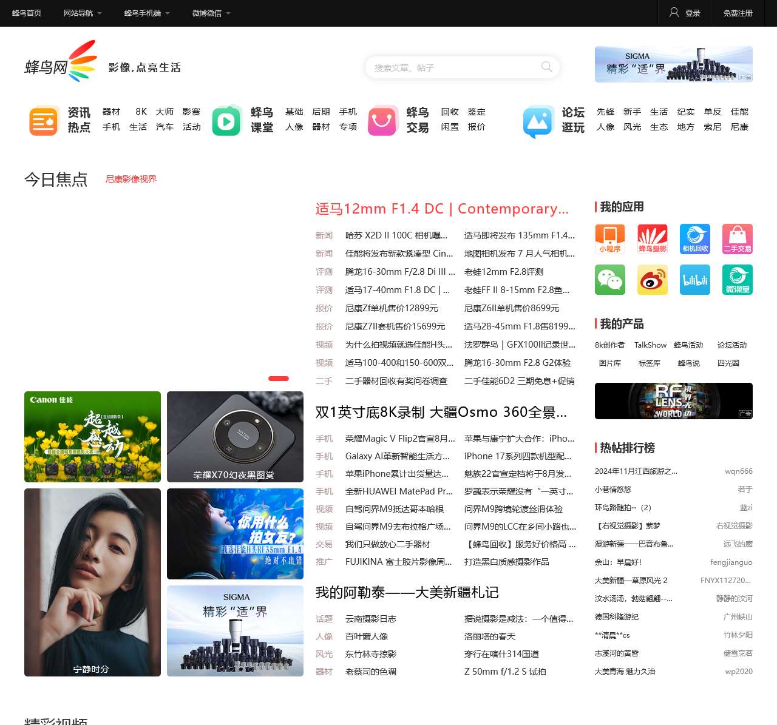This screenshot has width=777, height=725.
Task: Click the 免费注册 registration link
Action: point(737,13)
